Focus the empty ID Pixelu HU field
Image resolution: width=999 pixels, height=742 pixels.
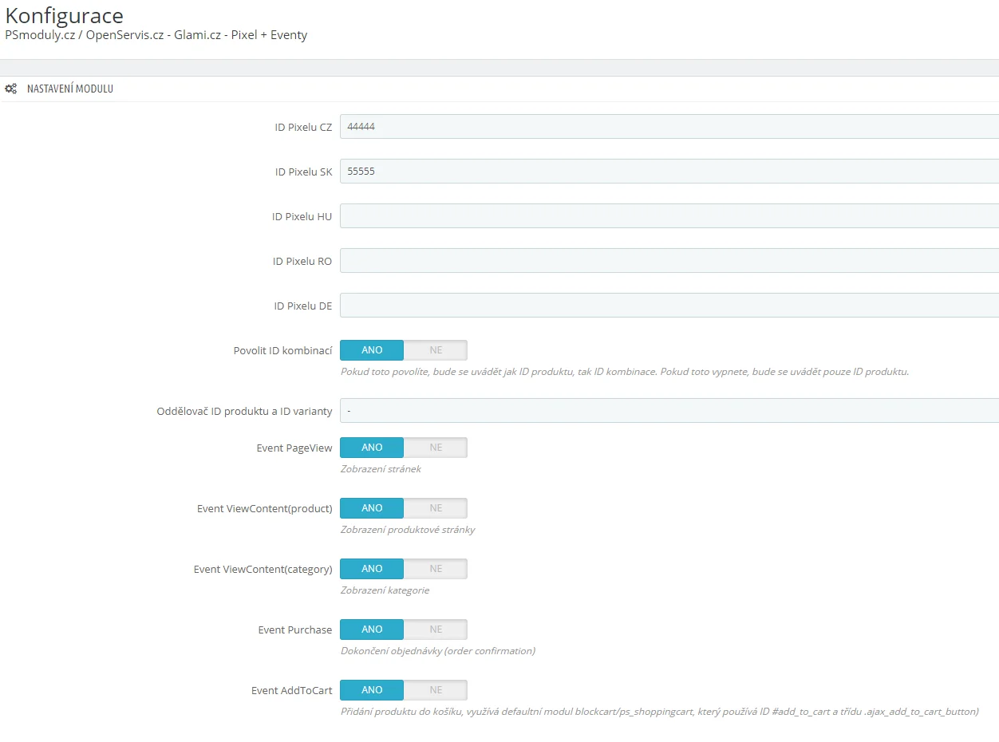point(669,216)
